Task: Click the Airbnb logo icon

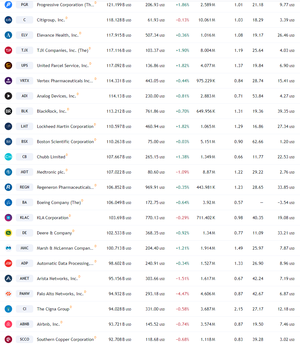Action: point(8,324)
